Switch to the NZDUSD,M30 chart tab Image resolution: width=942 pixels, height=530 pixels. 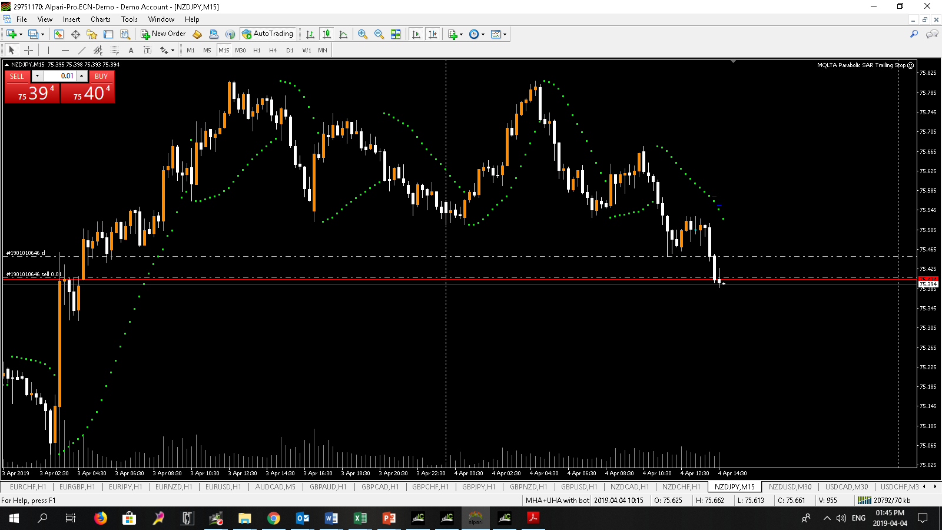pos(790,487)
